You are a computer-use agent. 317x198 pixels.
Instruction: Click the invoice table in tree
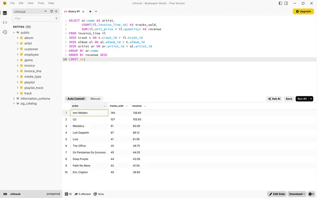[29, 66]
